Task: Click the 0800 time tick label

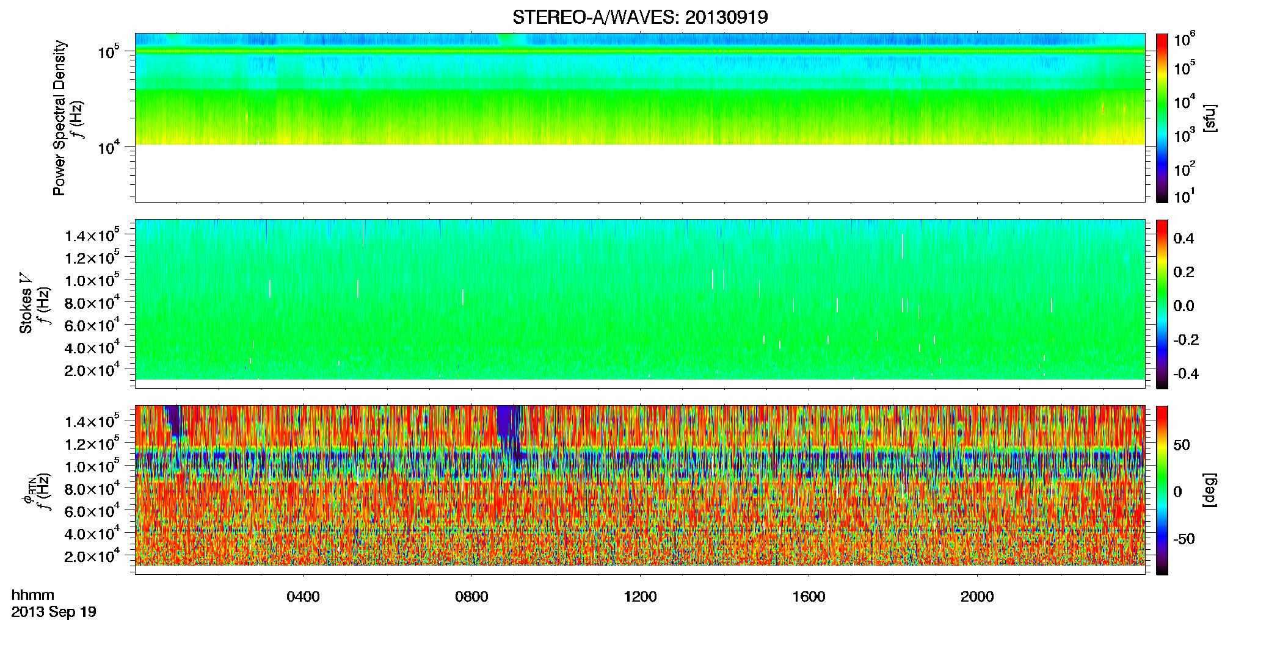Action: point(471,597)
